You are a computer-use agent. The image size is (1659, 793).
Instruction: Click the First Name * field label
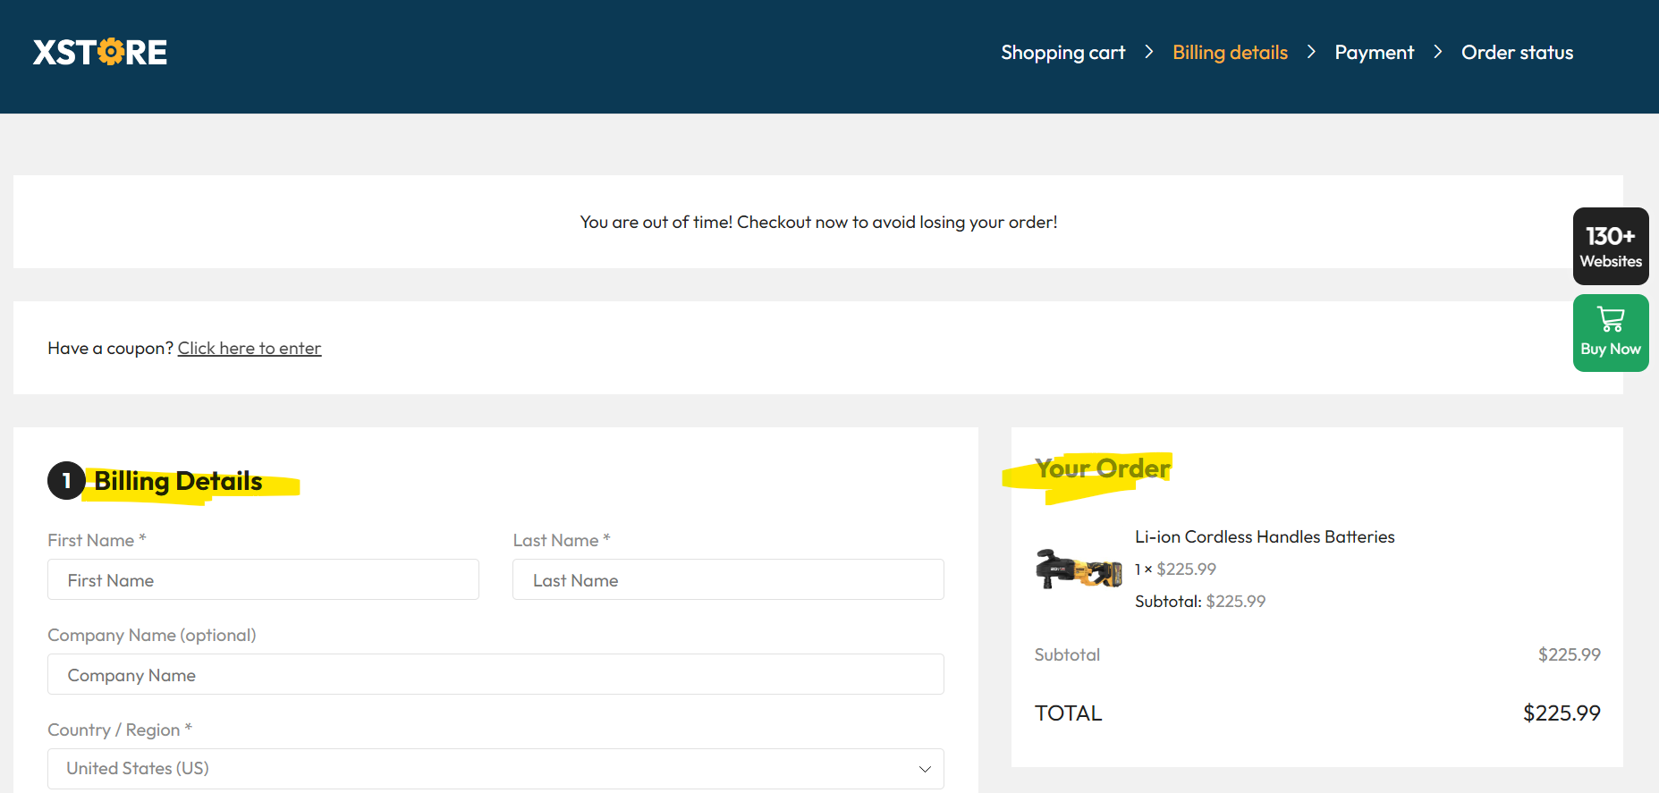(x=97, y=540)
